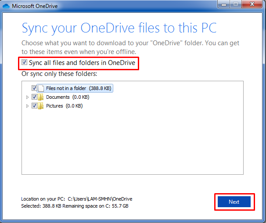Image resolution: width=266 pixels, height=223 pixels.
Task: Toggle the Documents folder checkbox
Action: coord(34,97)
